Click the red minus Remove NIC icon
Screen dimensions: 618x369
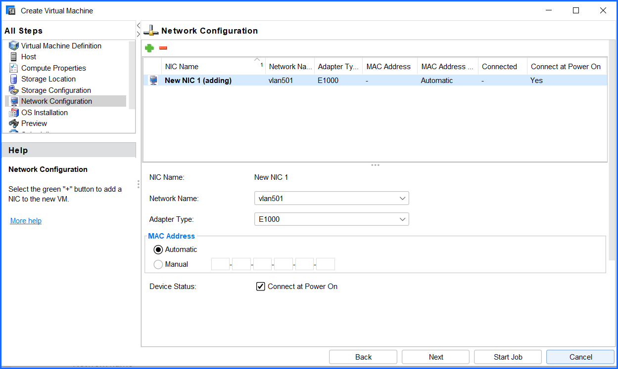pos(163,48)
